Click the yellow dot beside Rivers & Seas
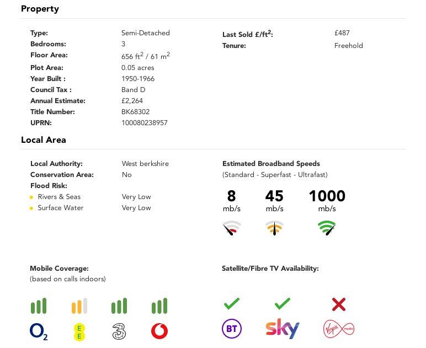The image size is (426, 348). [31, 197]
